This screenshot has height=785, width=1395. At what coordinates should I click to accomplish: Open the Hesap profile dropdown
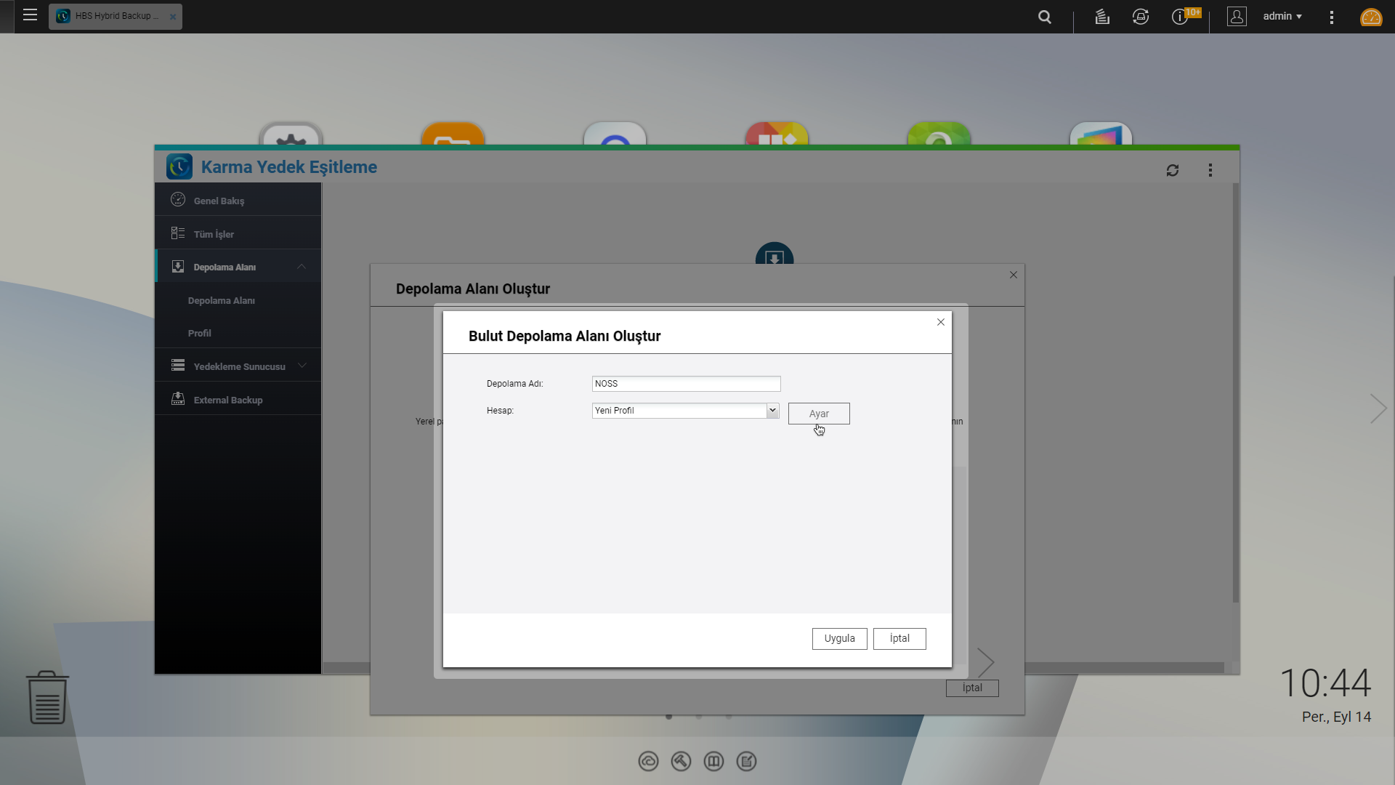pyautogui.click(x=772, y=411)
